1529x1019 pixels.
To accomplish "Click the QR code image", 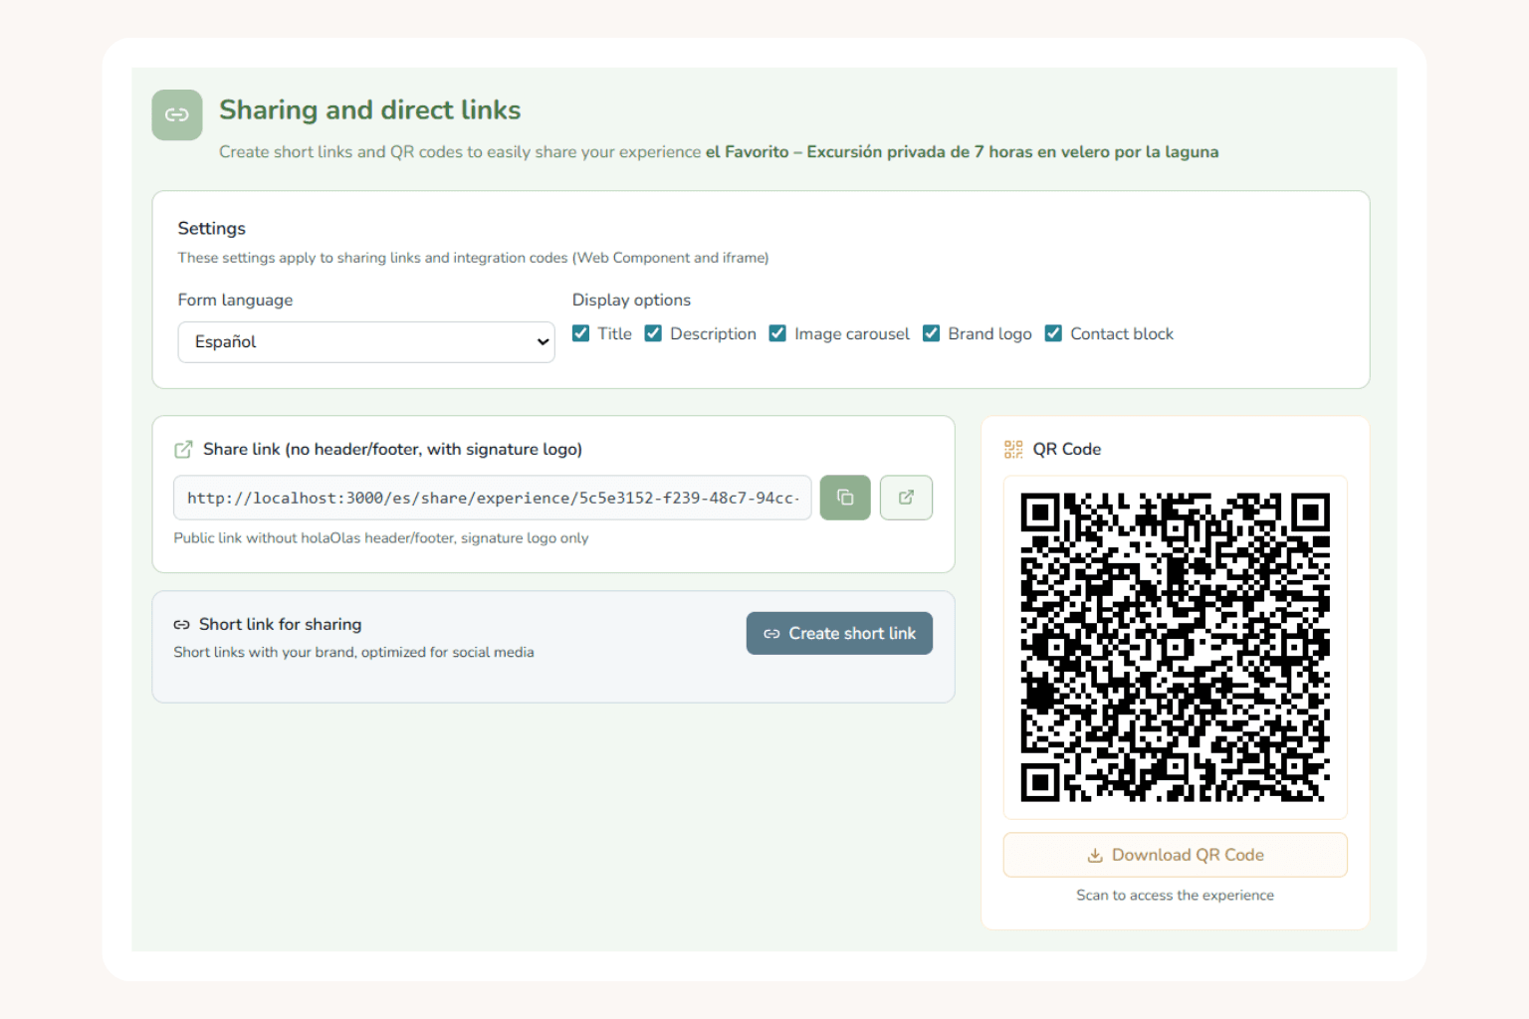I will pyautogui.click(x=1175, y=647).
